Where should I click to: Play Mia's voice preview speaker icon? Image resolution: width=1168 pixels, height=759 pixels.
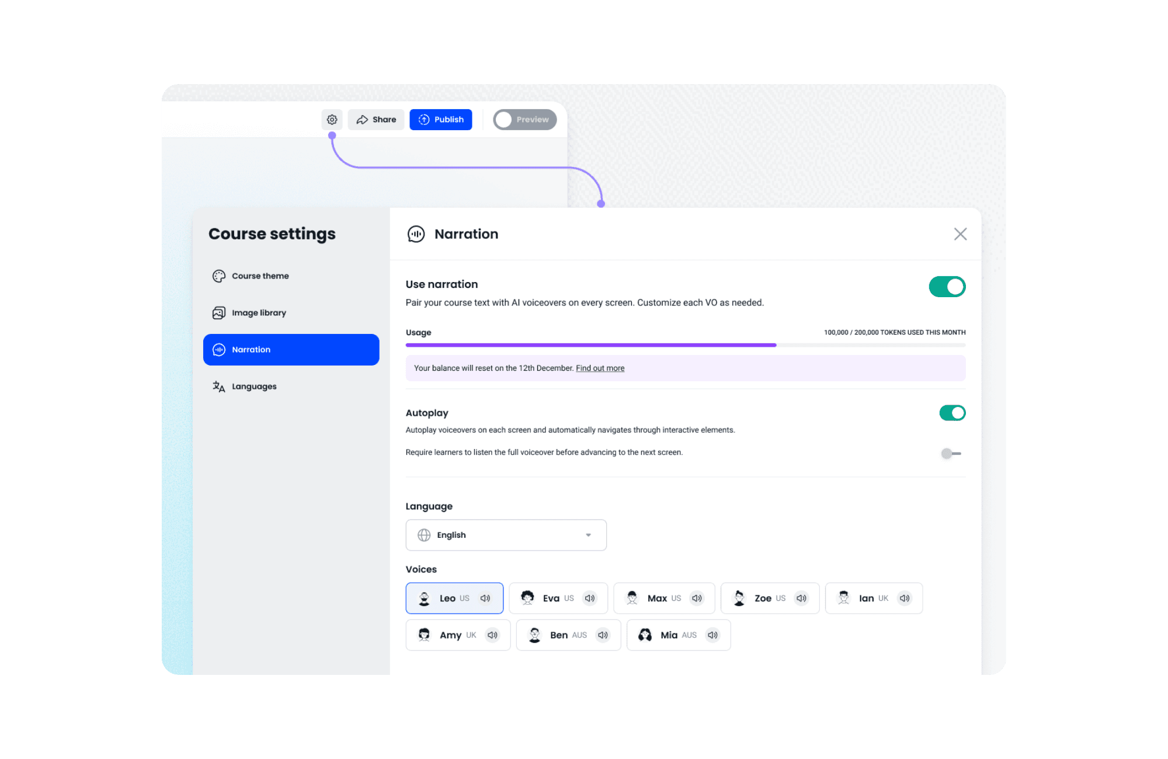point(712,635)
